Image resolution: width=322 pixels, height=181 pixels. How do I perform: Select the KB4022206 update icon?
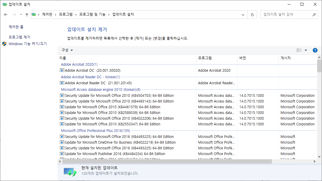click(x=62, y=118)
